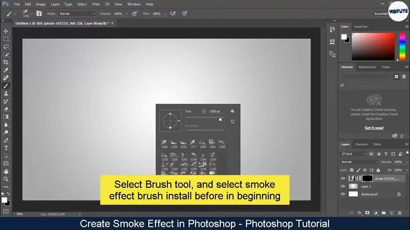
Task: Select the History Brush tool
Action: click(6, 101)
